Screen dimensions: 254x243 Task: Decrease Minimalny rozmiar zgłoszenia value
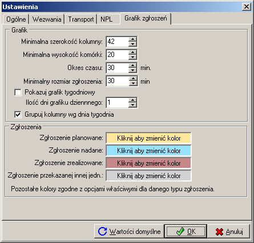(x=133, y=83)
